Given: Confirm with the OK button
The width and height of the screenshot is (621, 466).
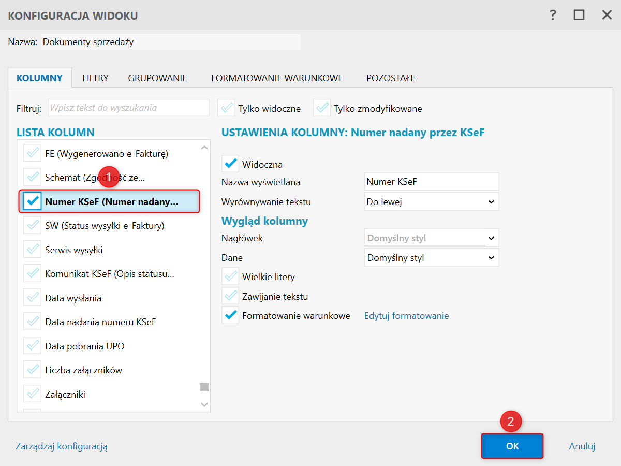Looking at the screenshot, I should tap(512, 446).
